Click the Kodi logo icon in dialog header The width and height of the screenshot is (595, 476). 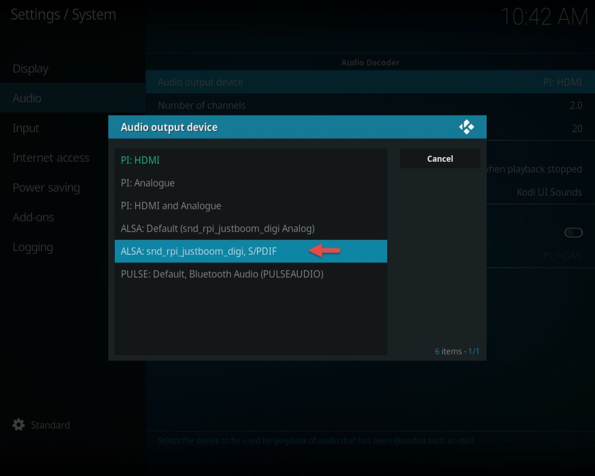pos(466,127)
